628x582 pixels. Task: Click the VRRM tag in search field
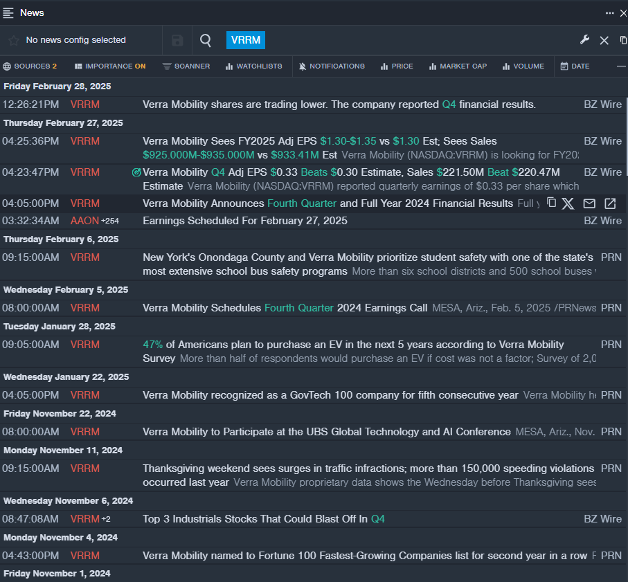tap(246, 40)
